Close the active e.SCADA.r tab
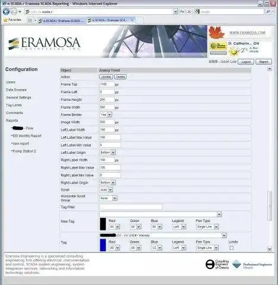Viewport: 278px width, 285px height. pyautogui.click(x=132, y=20)
